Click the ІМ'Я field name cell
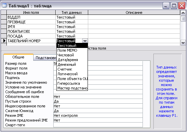187x132 pixels. tap(31, 27)
